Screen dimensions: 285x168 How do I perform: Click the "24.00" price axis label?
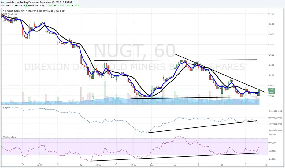(272, 65)
